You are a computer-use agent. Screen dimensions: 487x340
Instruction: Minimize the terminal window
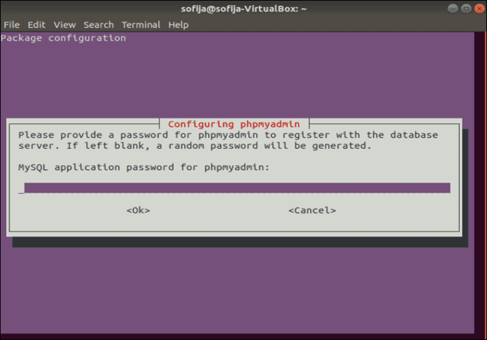[453, 9]
